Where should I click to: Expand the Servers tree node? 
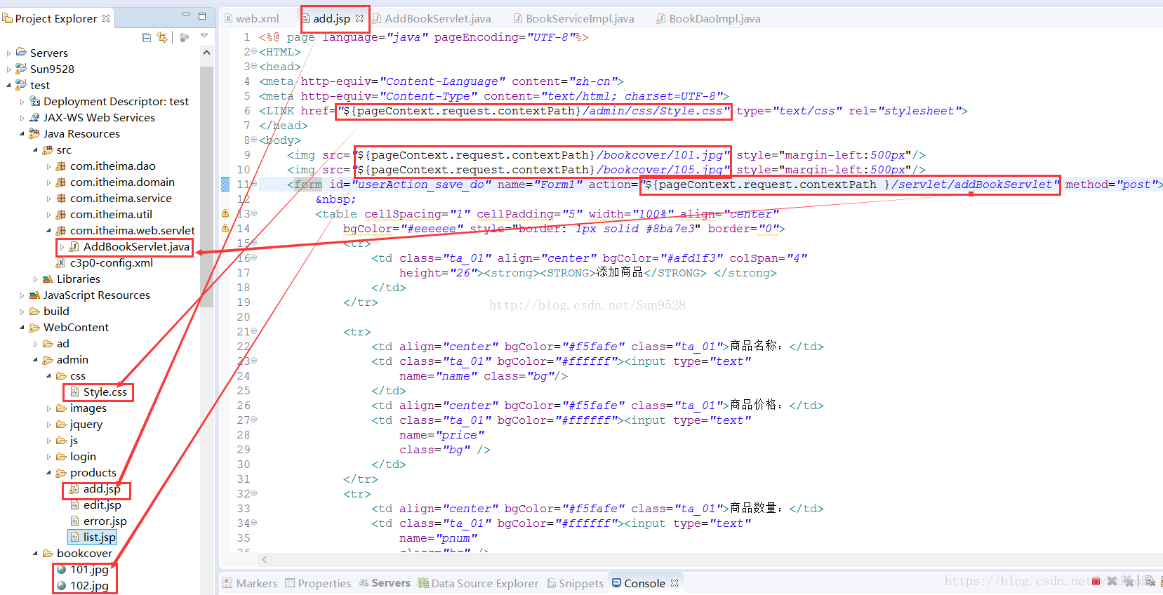click(8, 53)
